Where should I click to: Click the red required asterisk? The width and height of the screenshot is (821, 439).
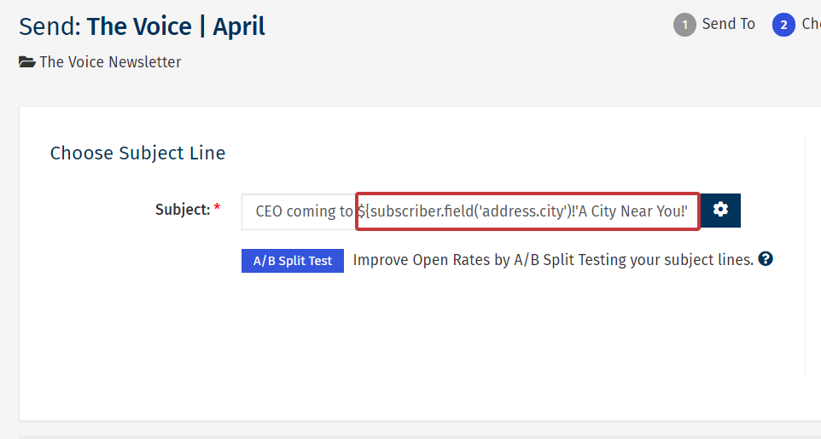[217, 208]
